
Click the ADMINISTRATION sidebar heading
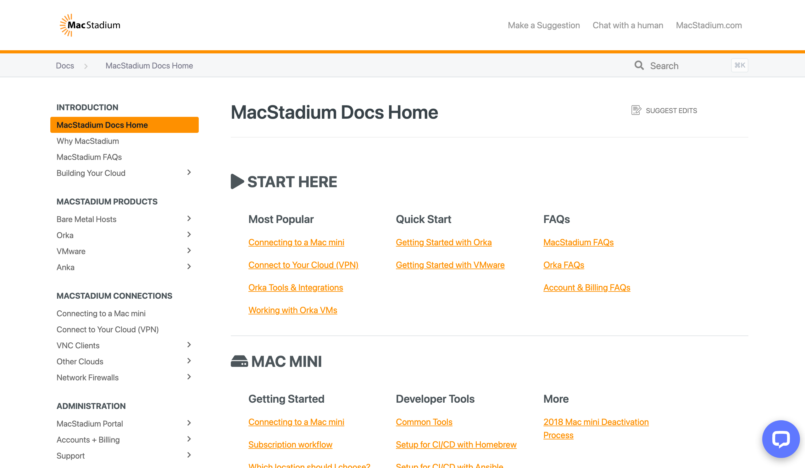click(x=91, y=406)
